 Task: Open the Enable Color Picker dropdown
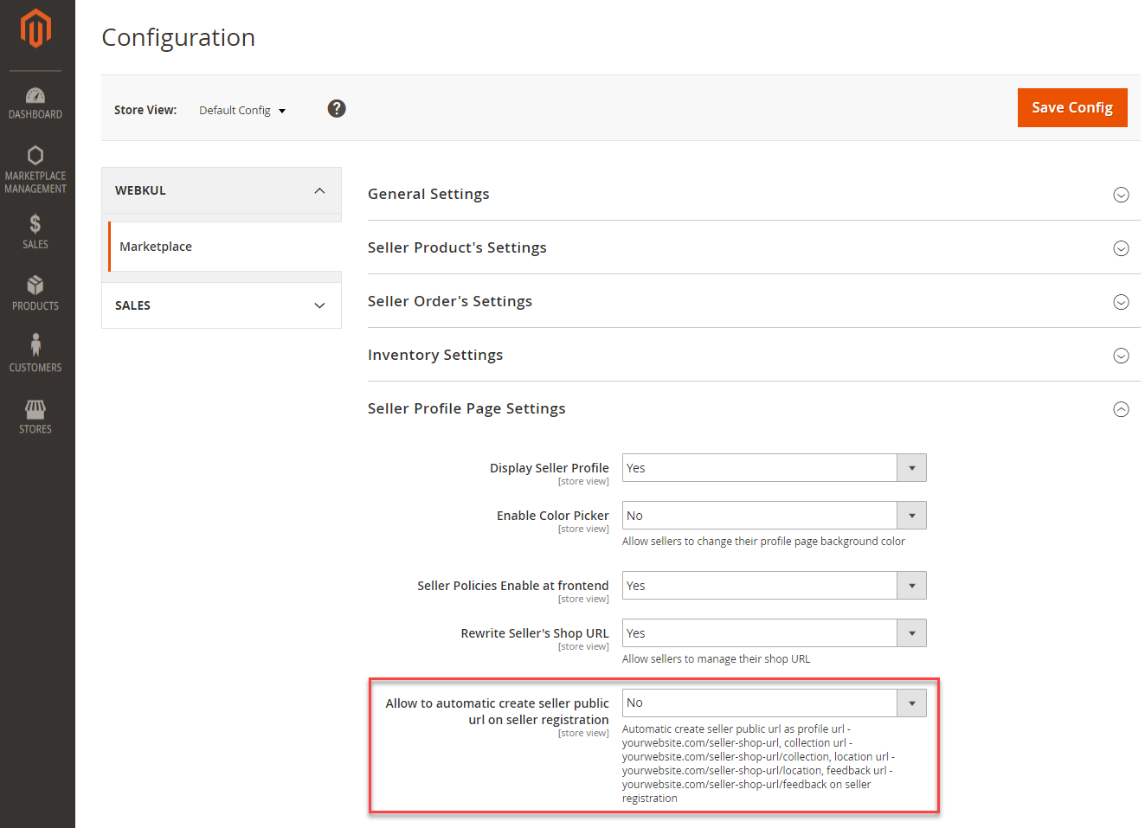[774, 516]
